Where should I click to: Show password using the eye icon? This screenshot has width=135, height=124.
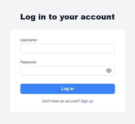pos(109,71)
